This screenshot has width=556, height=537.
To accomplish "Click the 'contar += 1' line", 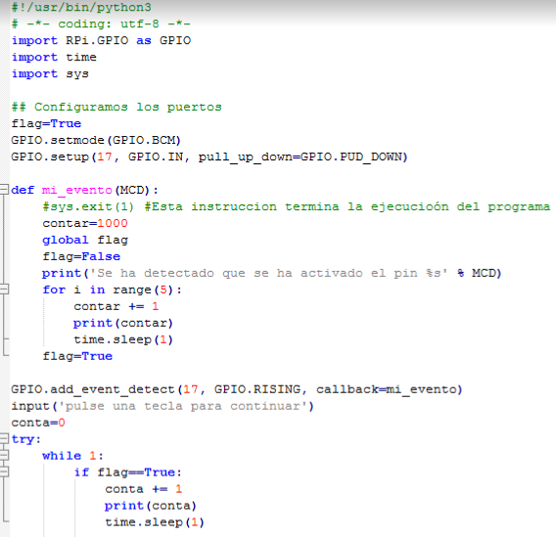I will (x=116, y=306).
